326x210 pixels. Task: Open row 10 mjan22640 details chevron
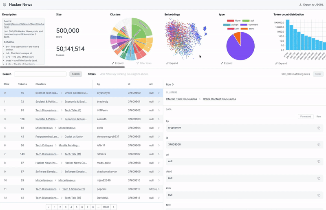point(159,181)
